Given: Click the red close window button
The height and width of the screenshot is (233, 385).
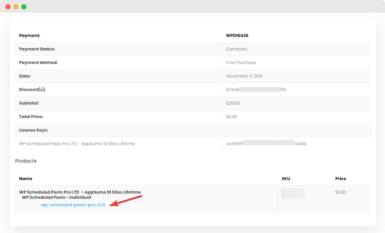Looking at the screenshot, I should 8,7.
